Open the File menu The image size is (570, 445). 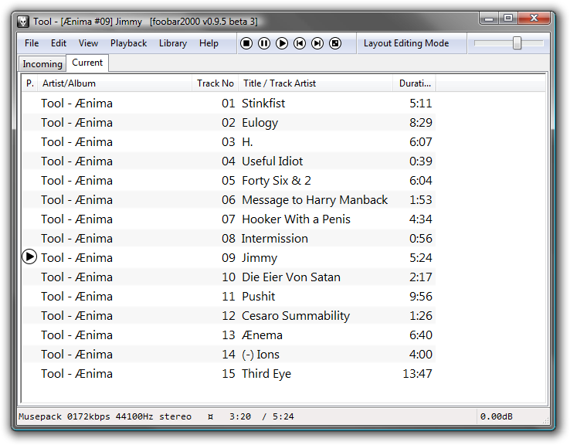pyautogui.click(x=32, y=43)
